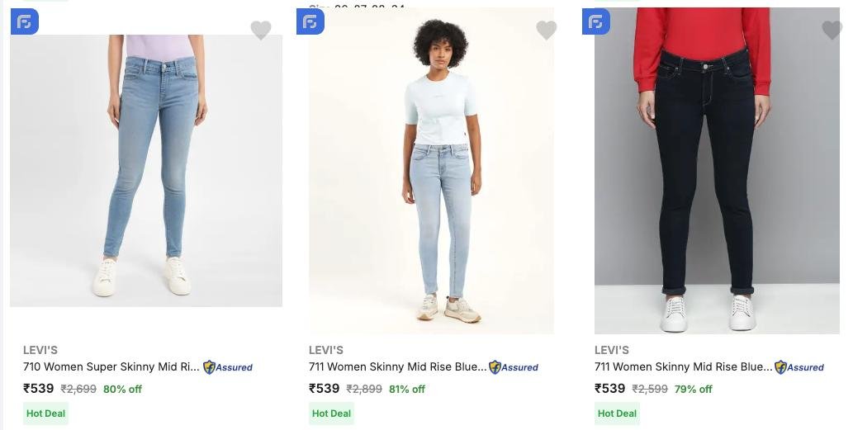Click blue badge icon on second product
This screenshot has height=430, width=853.
pyautogui.click(x=310, y=22)
